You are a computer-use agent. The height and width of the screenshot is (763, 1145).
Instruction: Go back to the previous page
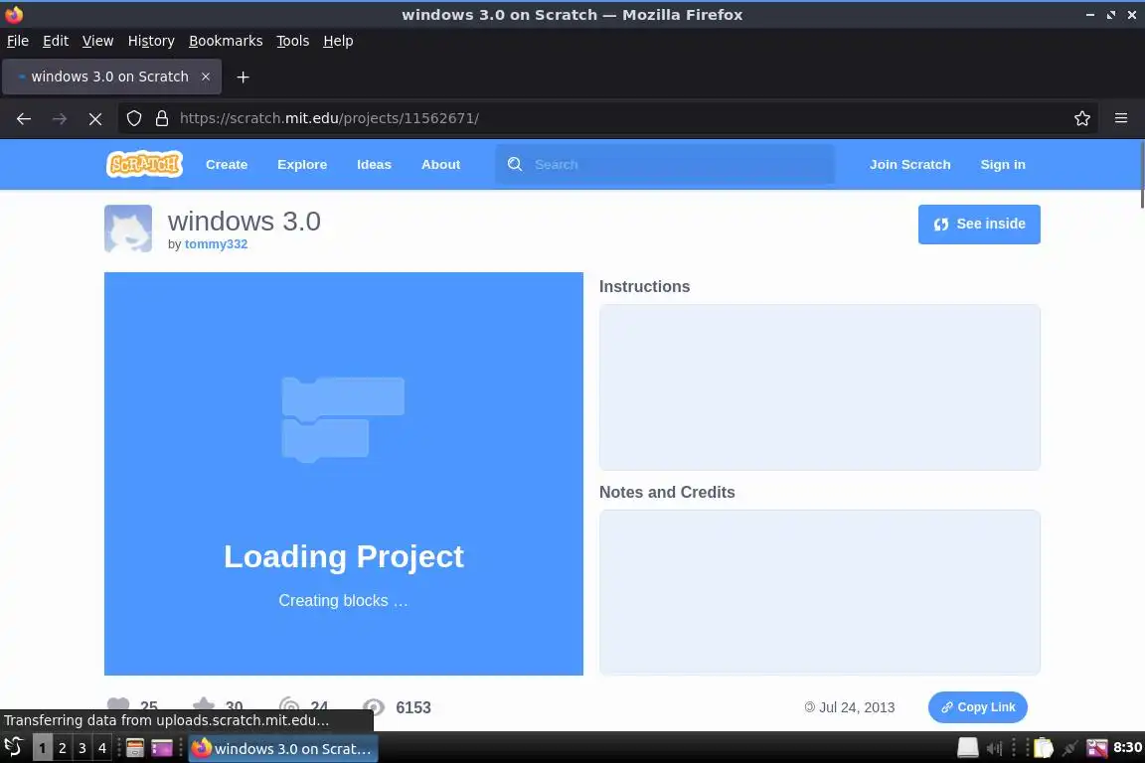click(24, 118)
